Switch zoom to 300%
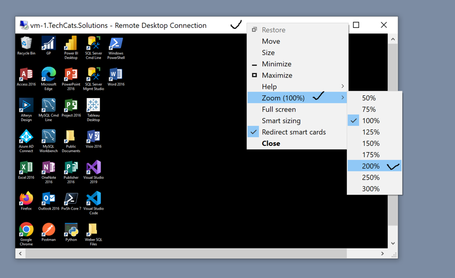 [x=374, y=189]
